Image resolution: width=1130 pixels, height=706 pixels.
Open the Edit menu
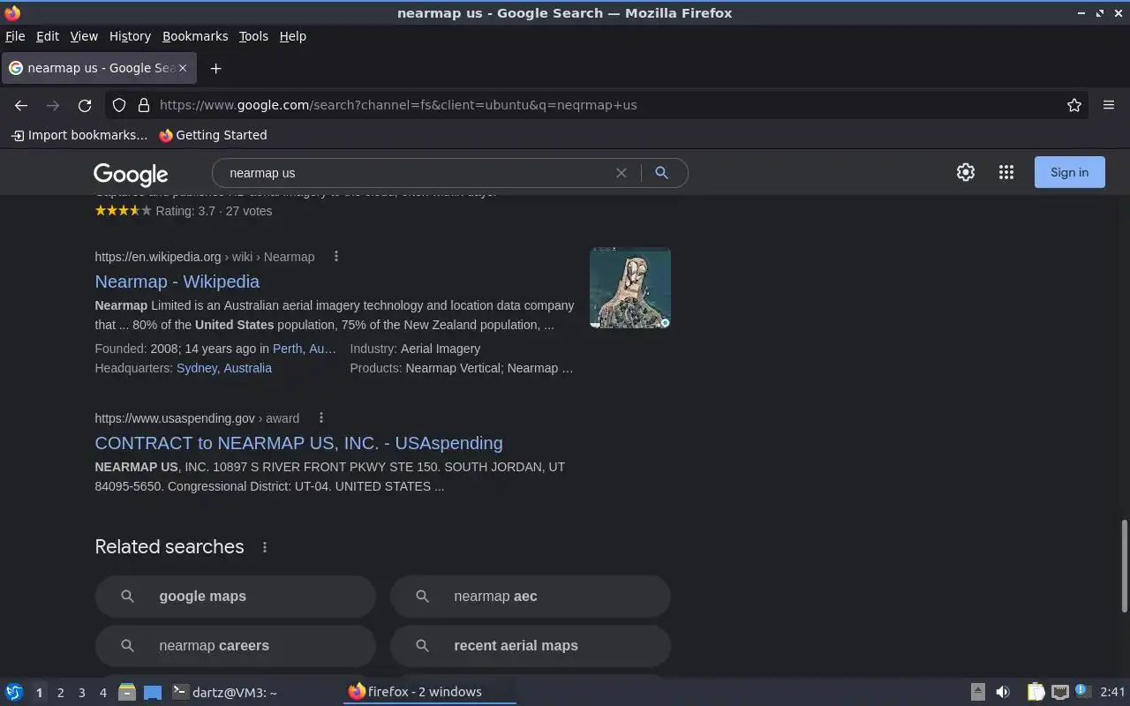(x=48, y=36)
